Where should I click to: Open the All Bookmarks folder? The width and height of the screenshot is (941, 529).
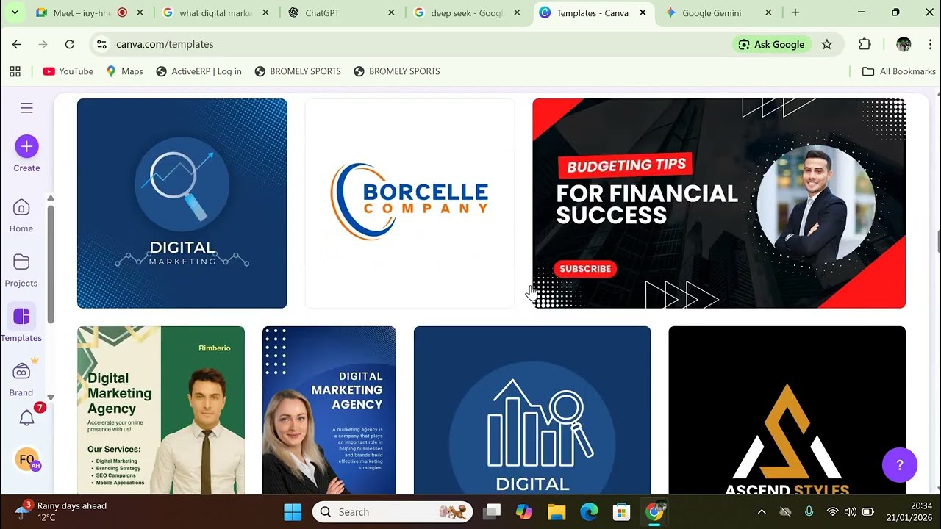[899, 71]
